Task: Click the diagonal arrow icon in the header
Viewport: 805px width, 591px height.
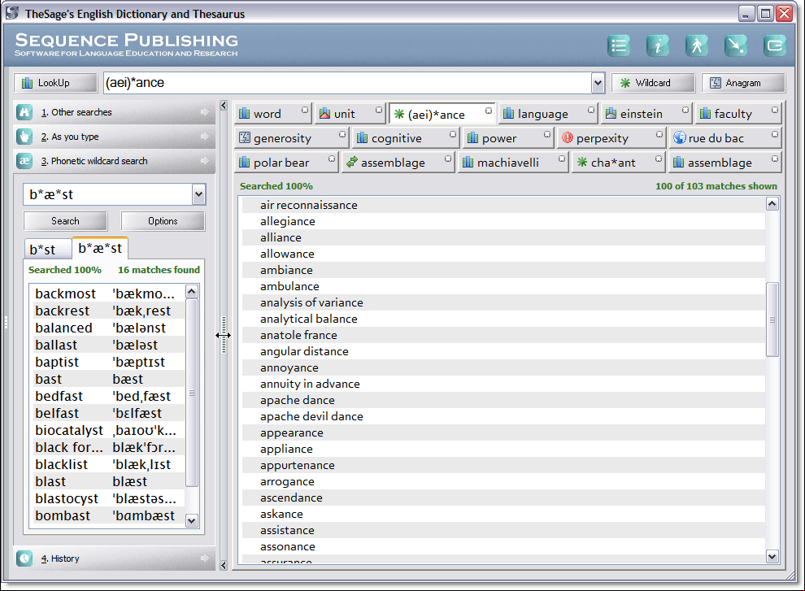Action: 736,46
